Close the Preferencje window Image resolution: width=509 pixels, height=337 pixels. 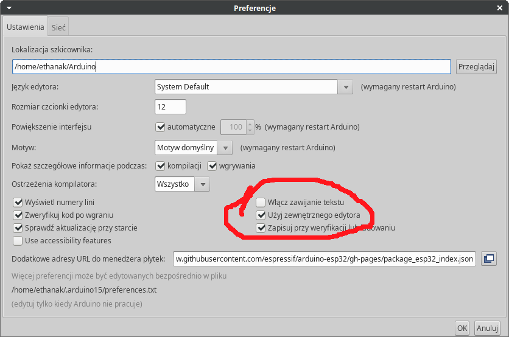(x=500, y=8)
